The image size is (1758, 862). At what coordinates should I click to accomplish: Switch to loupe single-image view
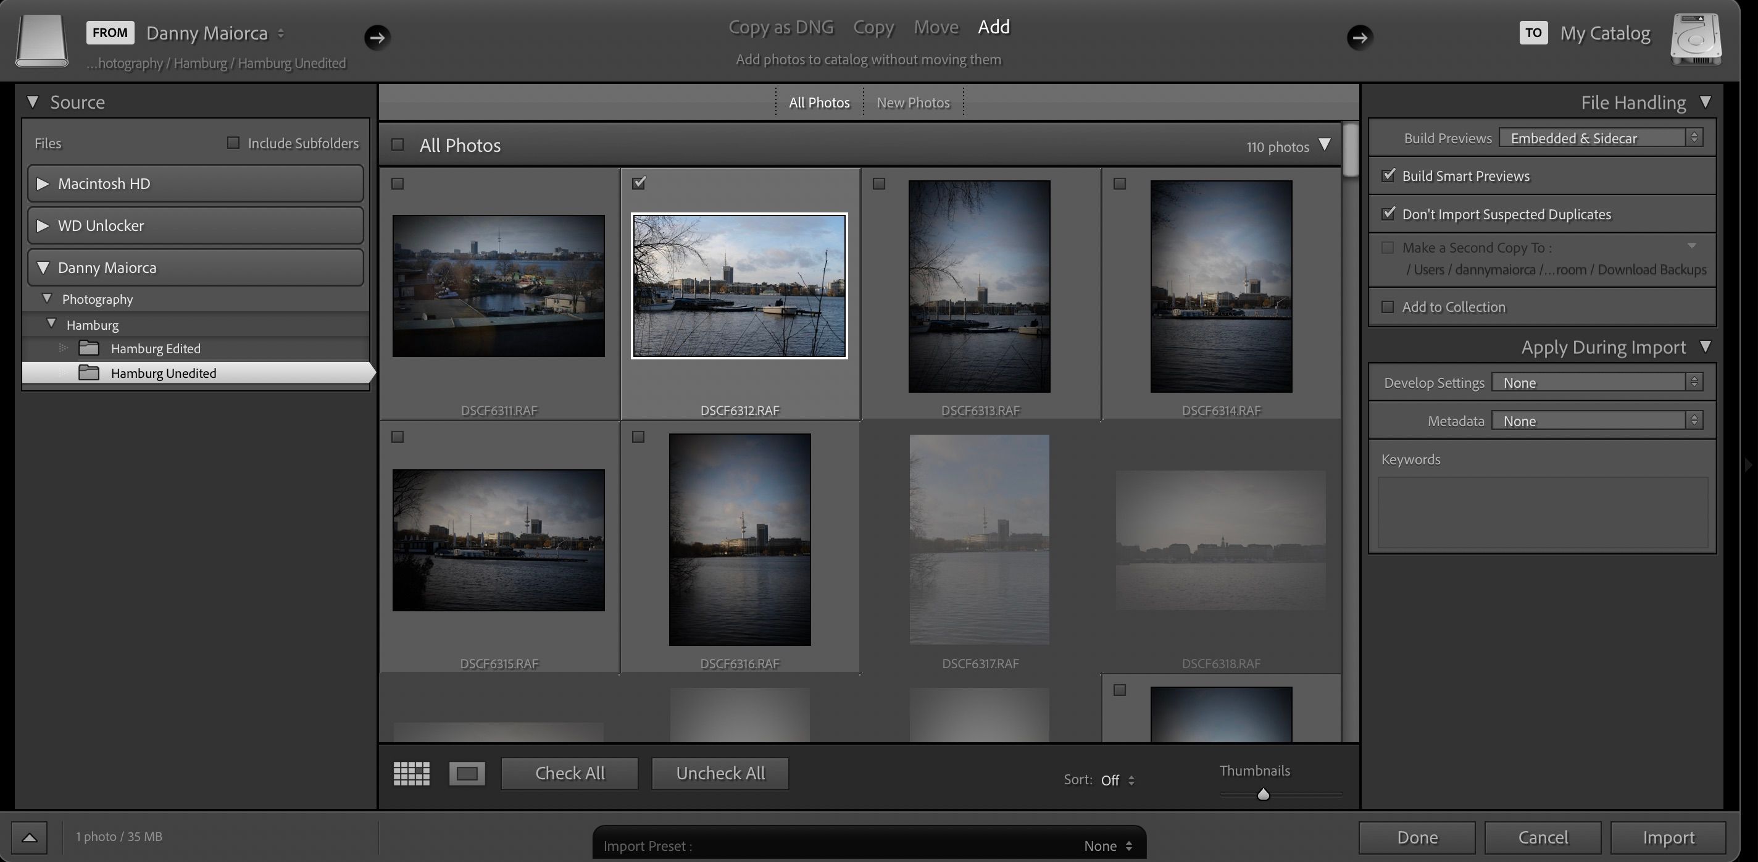(x=467, y=772)
